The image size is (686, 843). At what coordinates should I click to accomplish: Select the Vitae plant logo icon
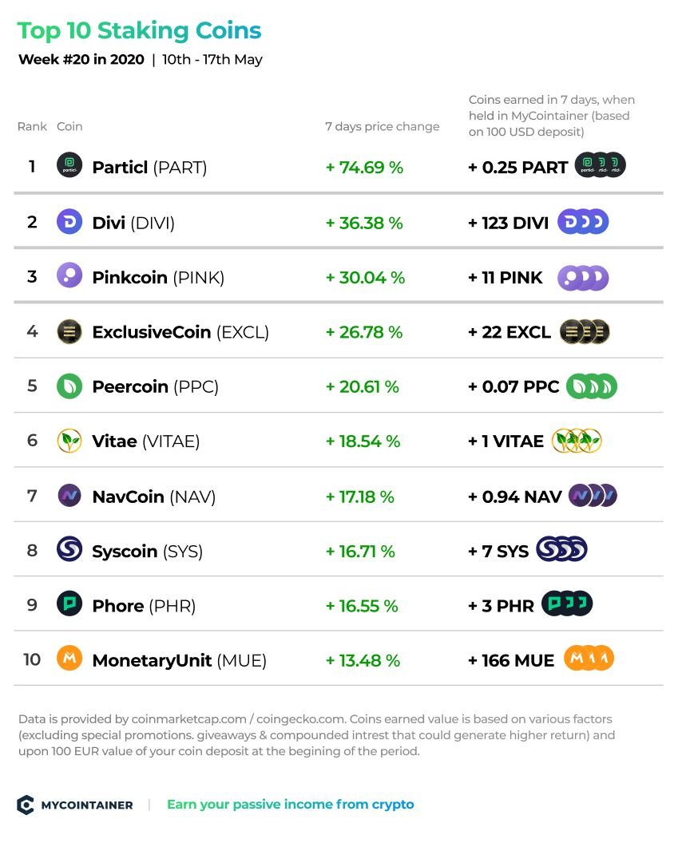tap(69, 441)
